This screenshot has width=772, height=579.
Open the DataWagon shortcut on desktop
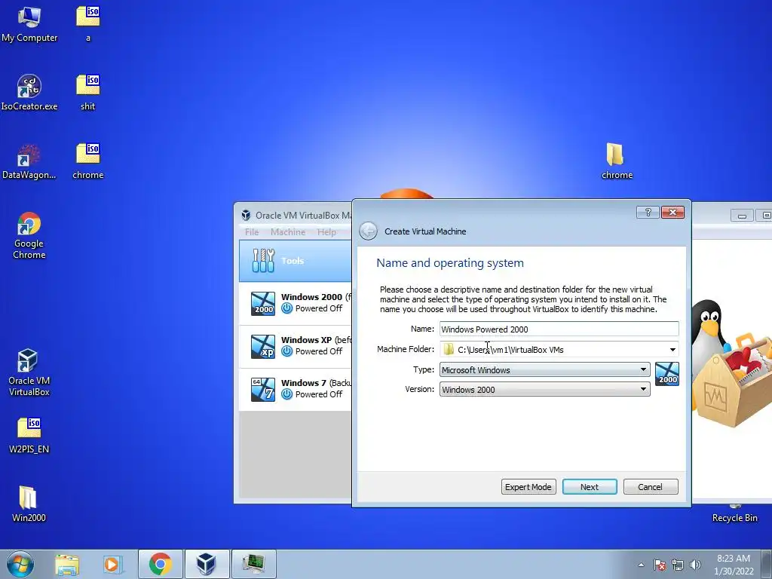[x=29, y=161]
